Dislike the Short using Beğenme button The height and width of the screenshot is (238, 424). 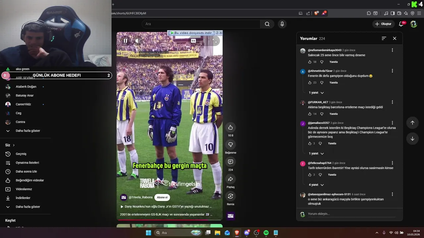pos(231,145)
